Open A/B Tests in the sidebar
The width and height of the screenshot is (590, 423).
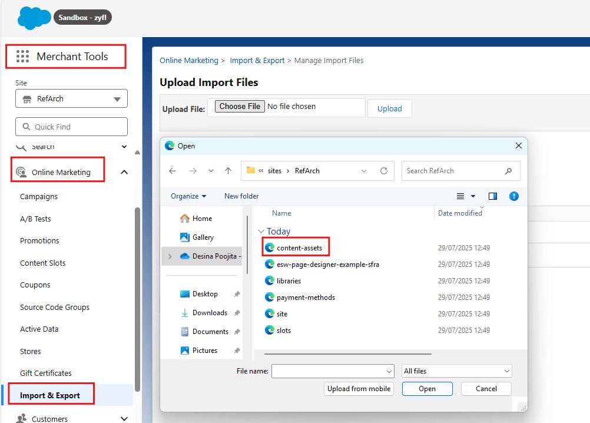pyautogui.click(x=35, y=219)
